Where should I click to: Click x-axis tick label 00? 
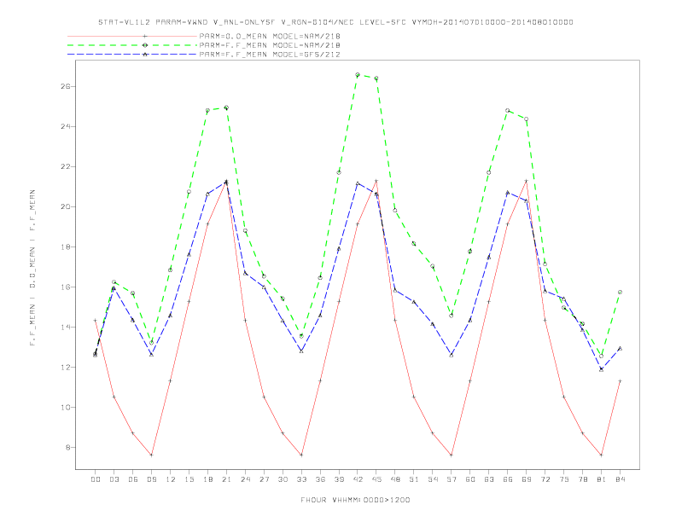click(96, 479)
